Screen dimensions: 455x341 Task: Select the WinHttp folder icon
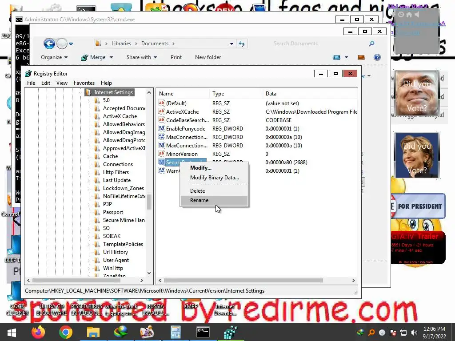coord(97,268)
